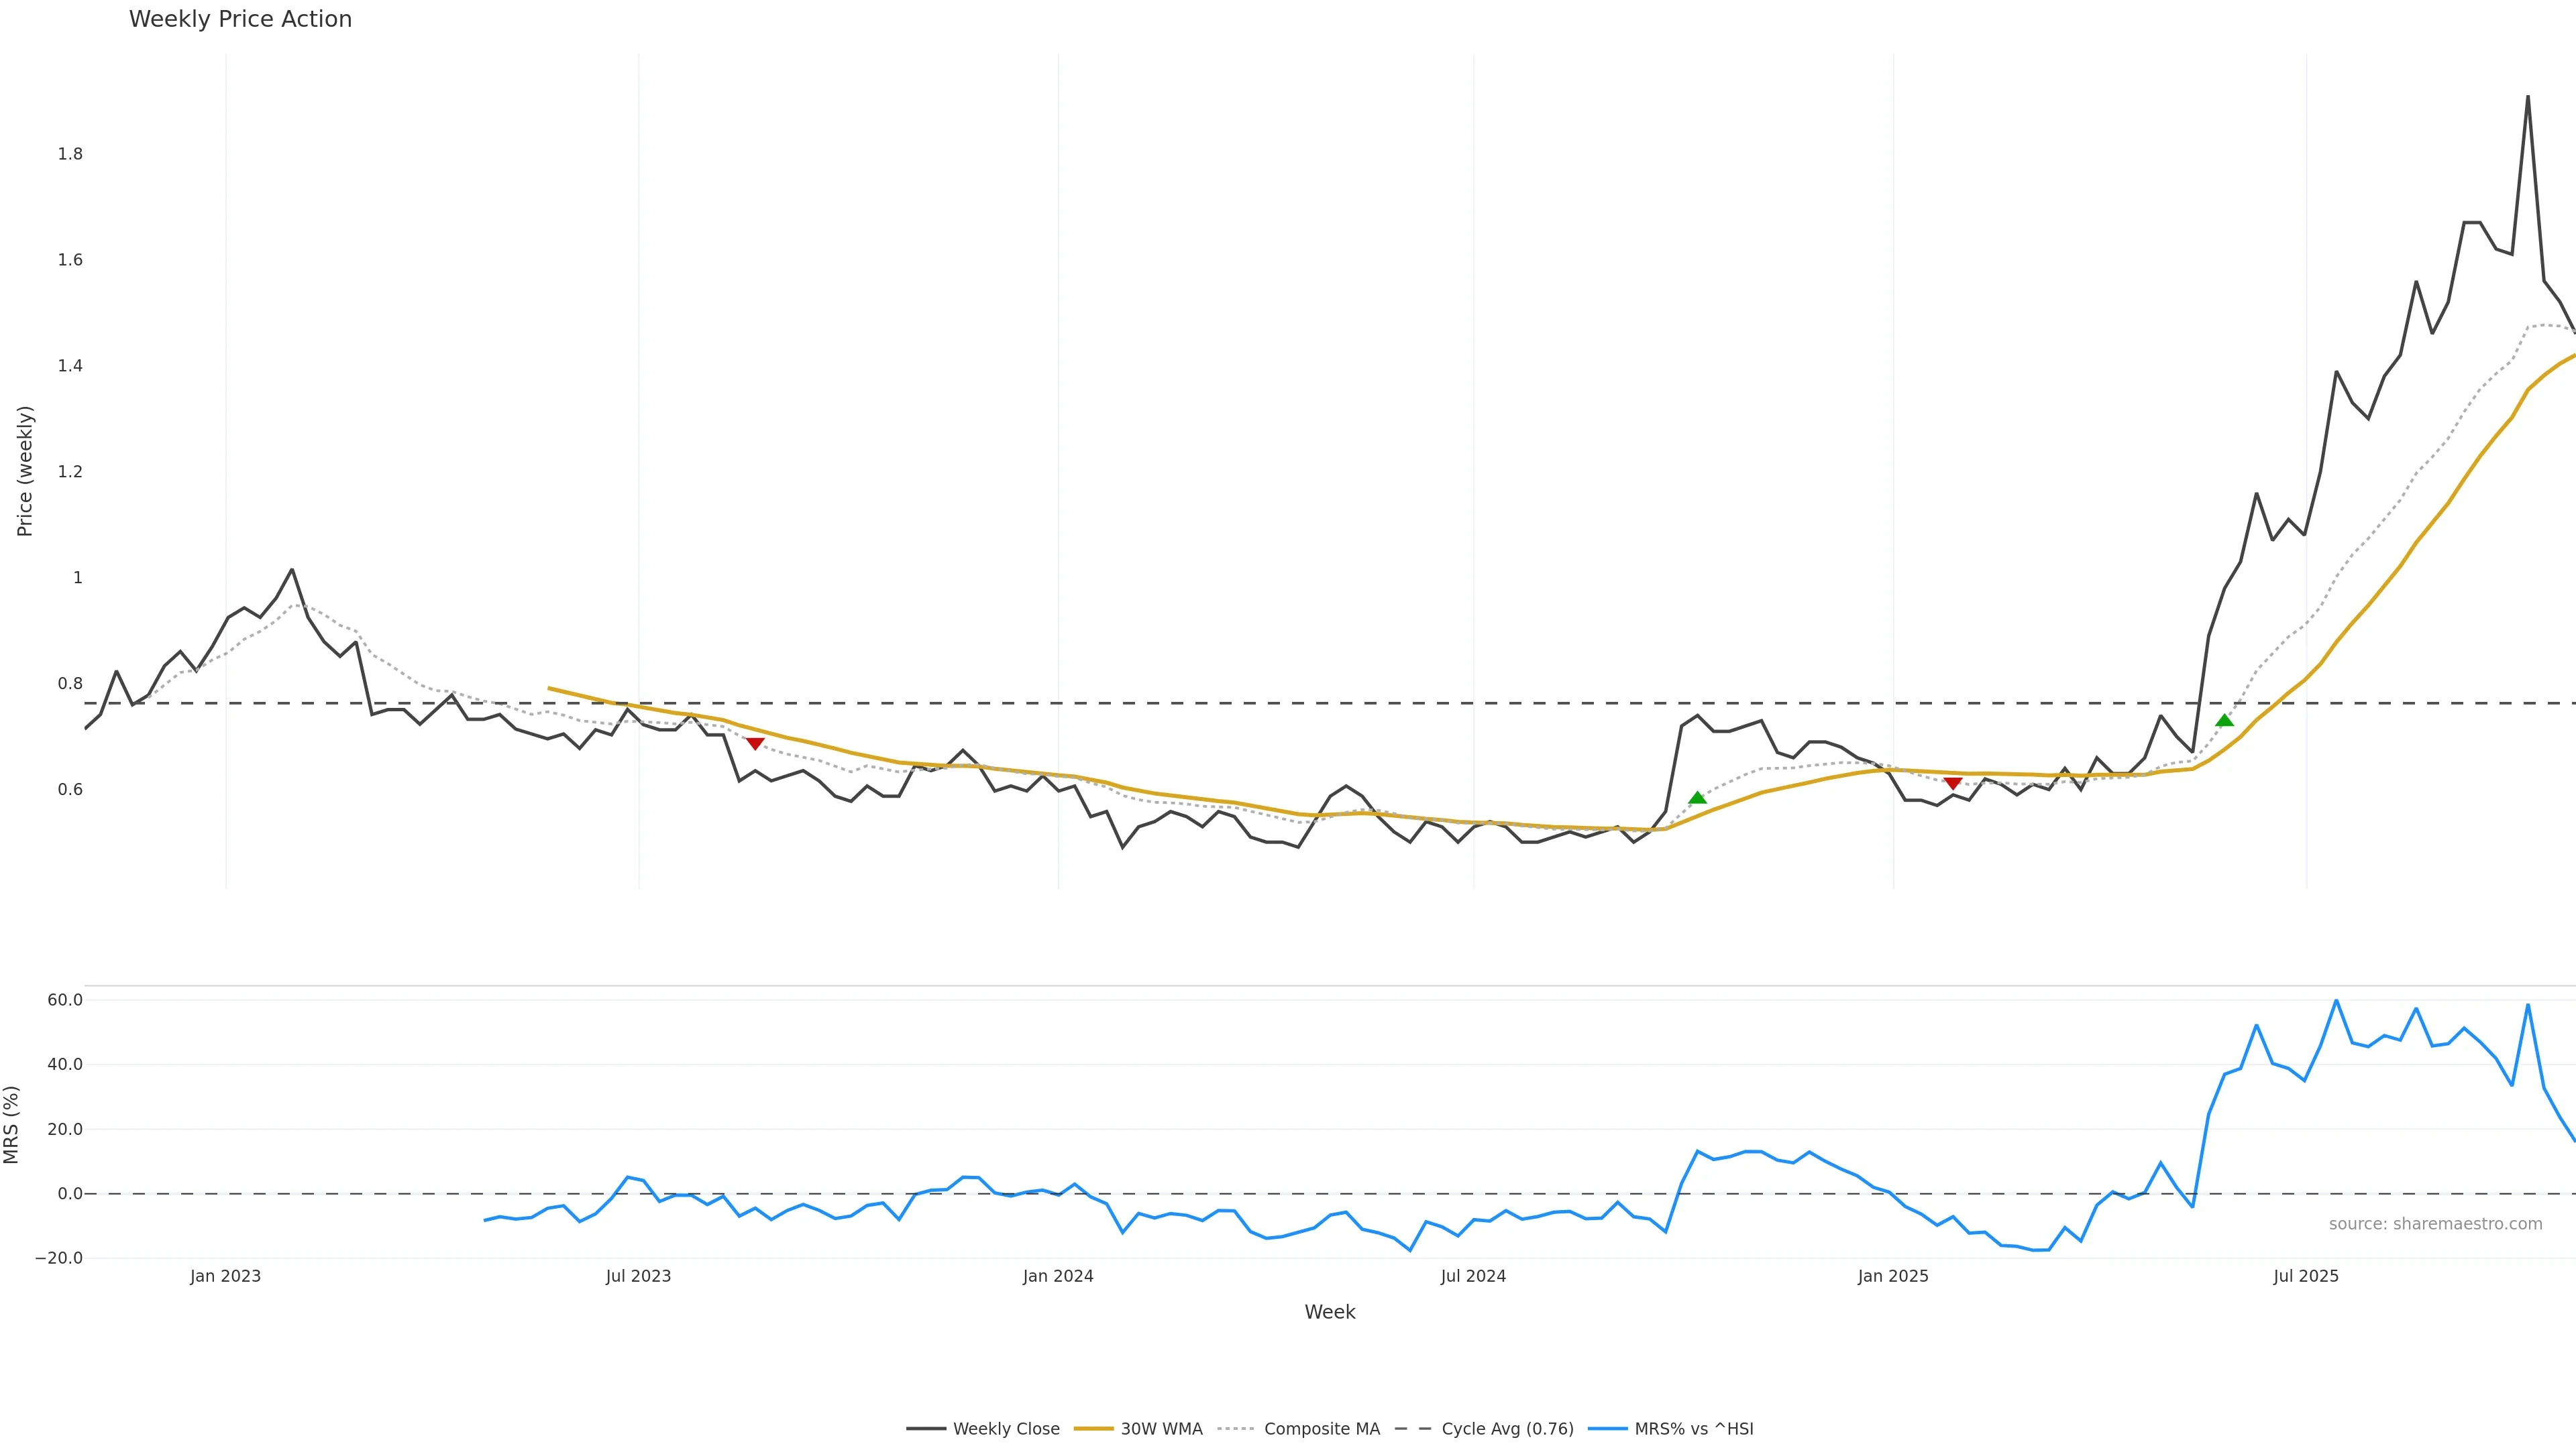Click the Jan 2025 x-axis tick label
This screenshot has height=1448, width=2576.
(x=1893, y=1276)
